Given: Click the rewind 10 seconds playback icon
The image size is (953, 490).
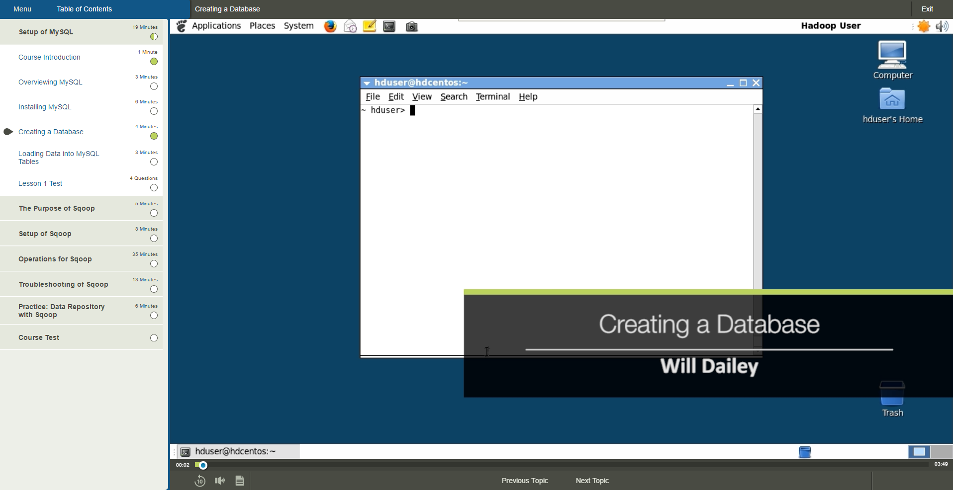Looking at the screenshot, I should [x=200, y=481].
